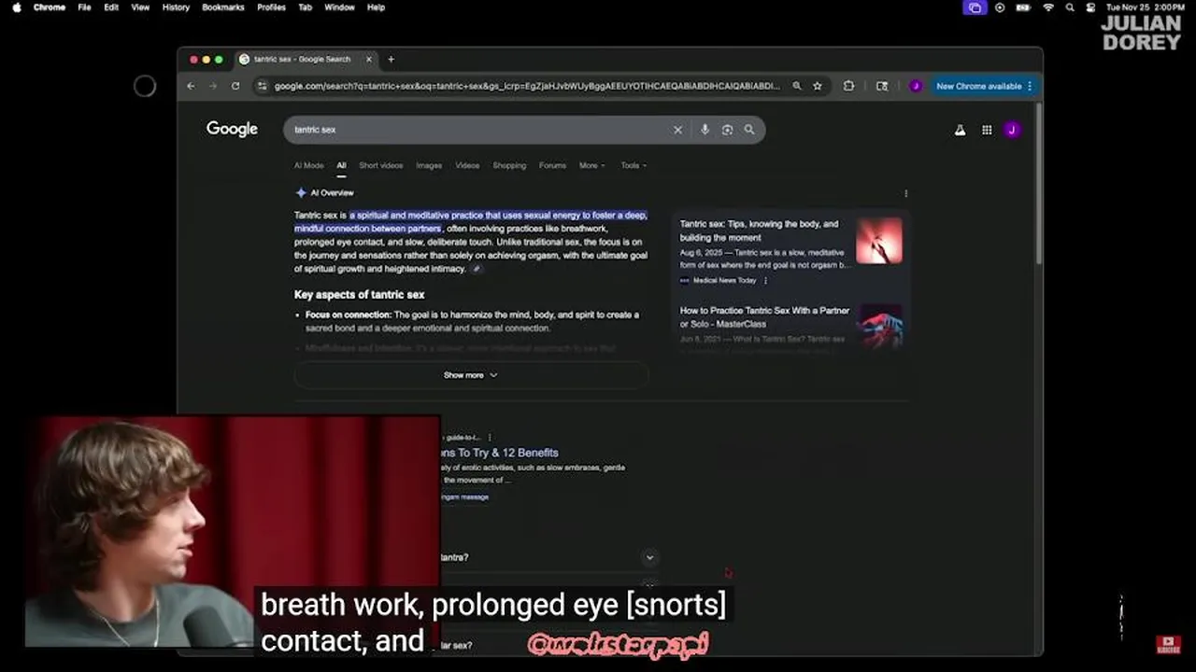
Task: Open the '12 Benefits' search result title
Action: point(499,453)
